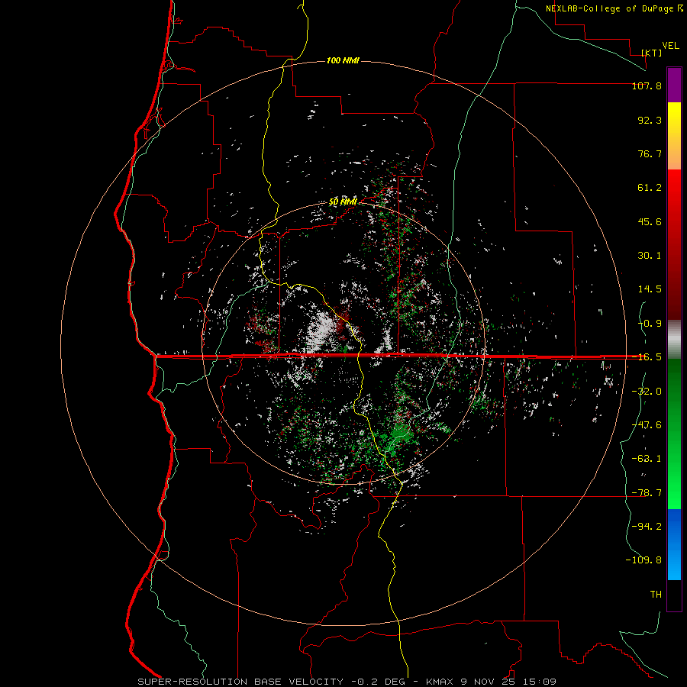This screenshot has width=687, height=687.
Task: Click the green segment of velocity color bar
Action: [674, 434]
